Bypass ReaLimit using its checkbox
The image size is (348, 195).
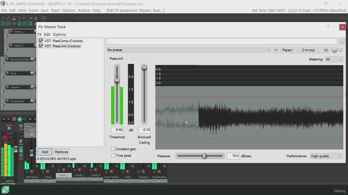coord(41,46)
